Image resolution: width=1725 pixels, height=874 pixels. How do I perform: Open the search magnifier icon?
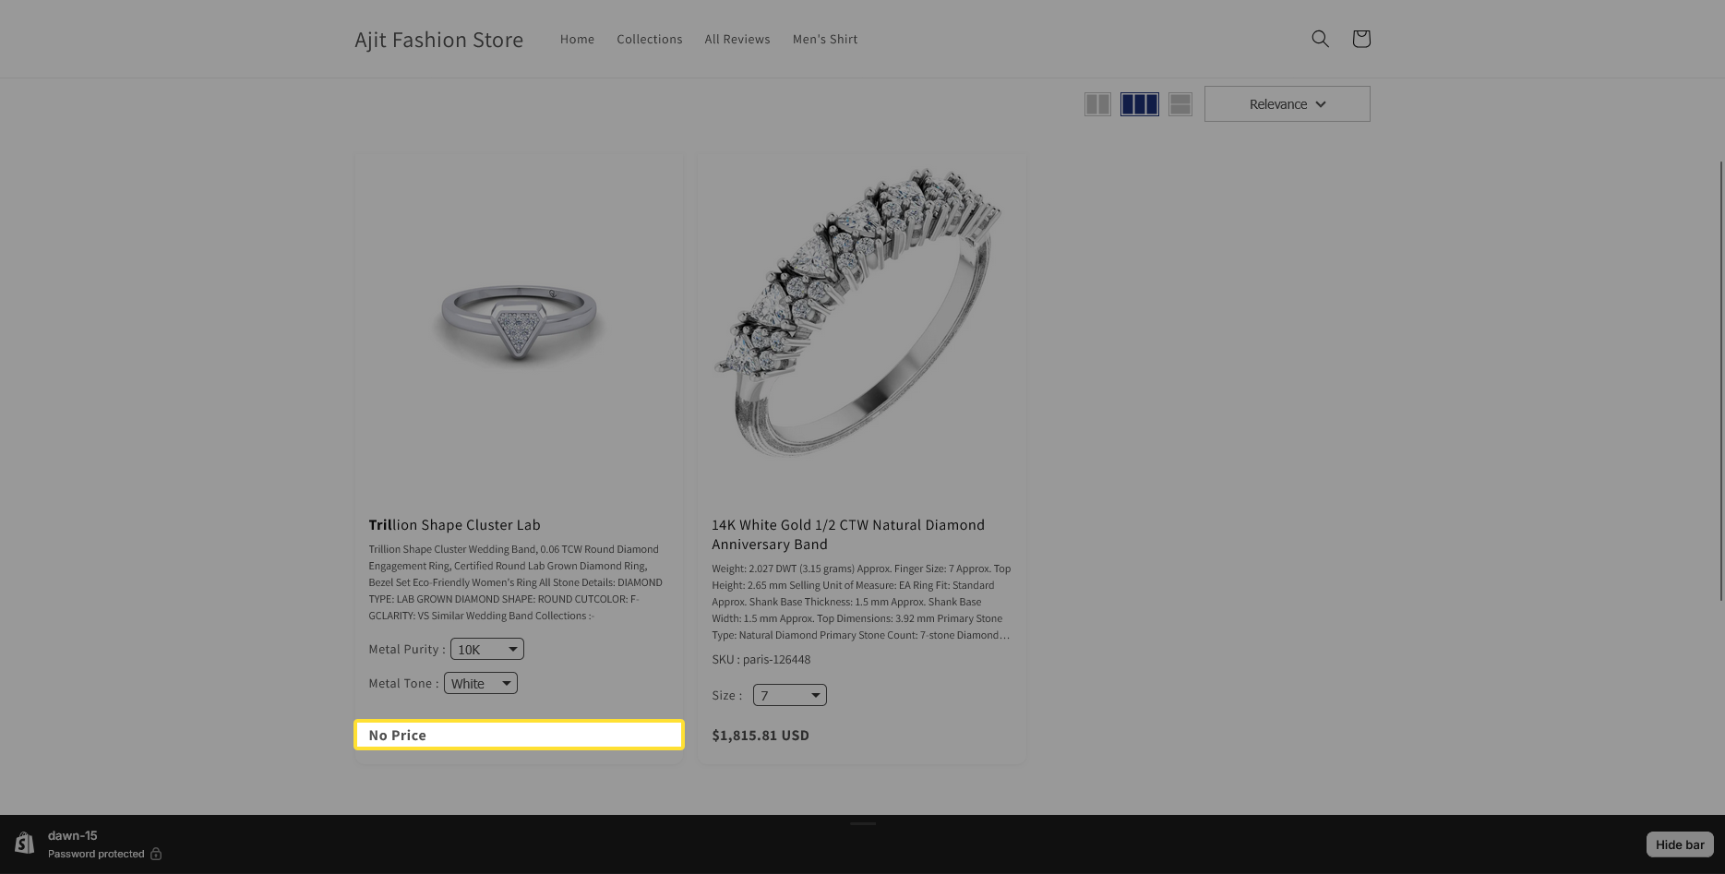(1320, 39)
